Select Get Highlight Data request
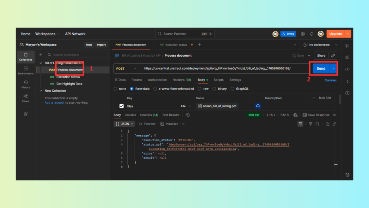Viewport: 369px width, 208px height. 69,84
